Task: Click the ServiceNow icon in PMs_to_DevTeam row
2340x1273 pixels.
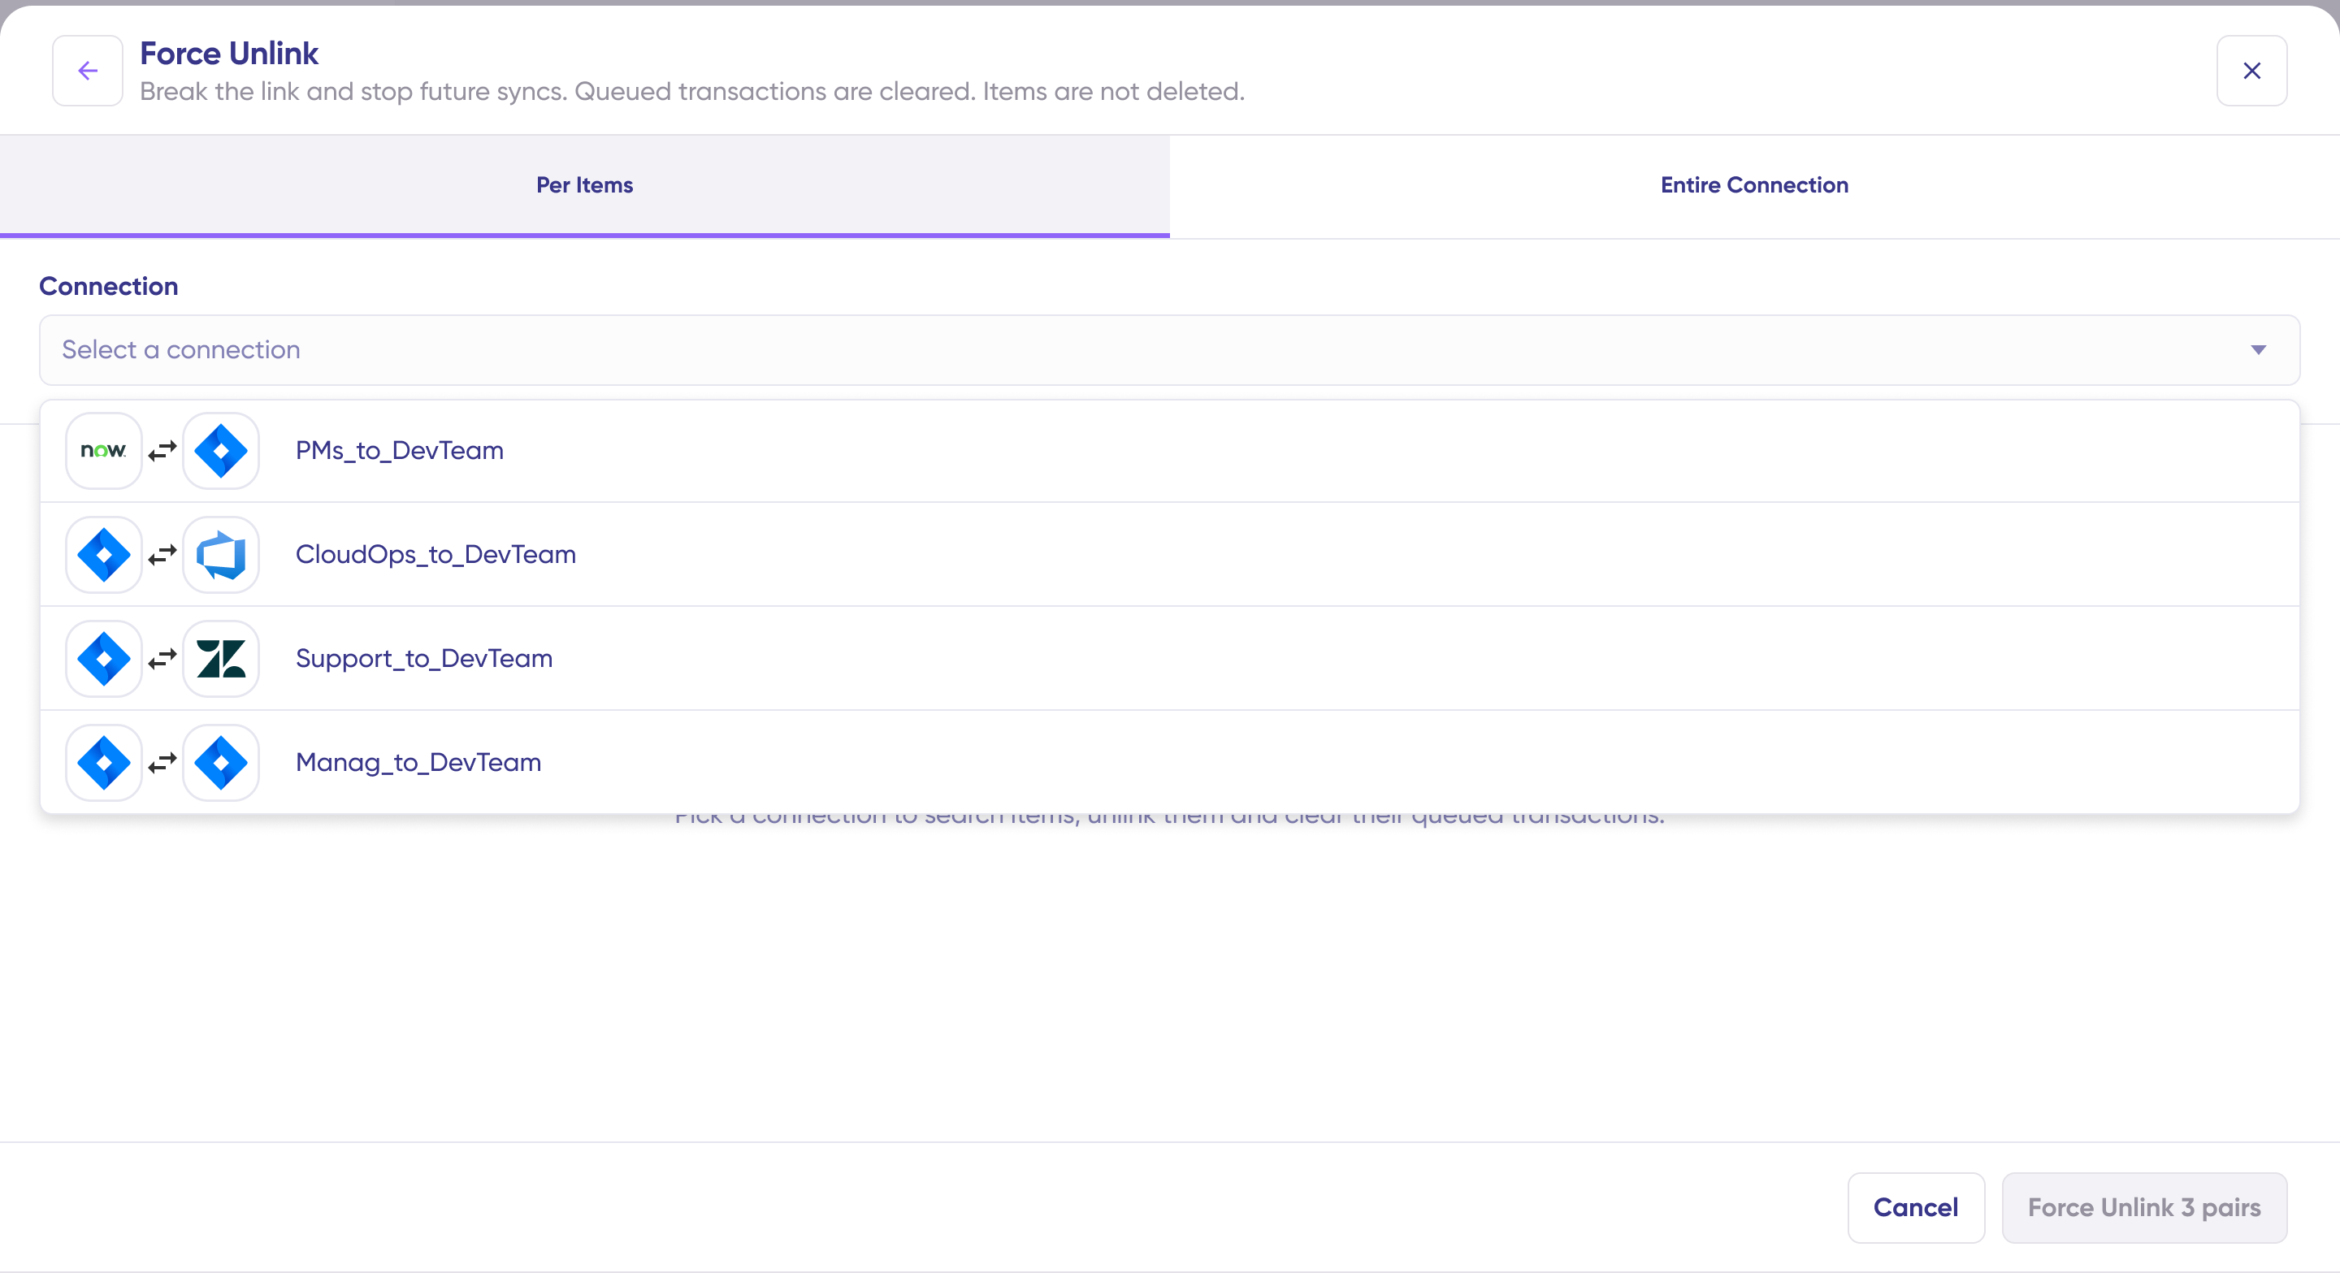Action: coord(103,450)
